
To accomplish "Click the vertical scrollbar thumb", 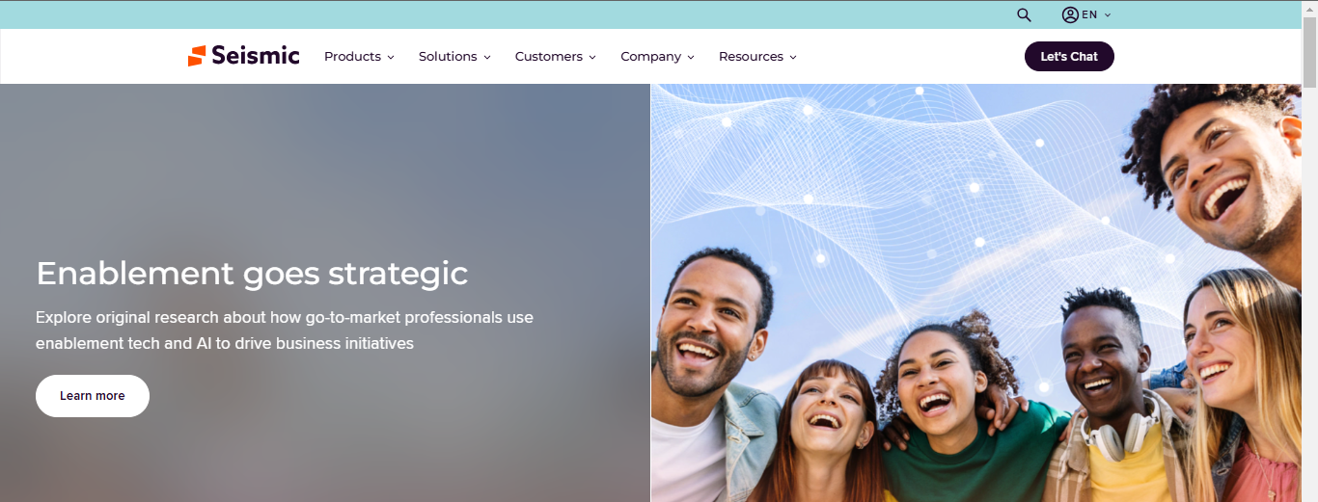I will point(1309,52).
